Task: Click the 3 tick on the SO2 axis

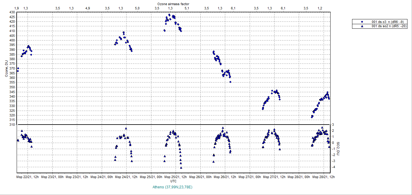Action: [x=333, y=125]
